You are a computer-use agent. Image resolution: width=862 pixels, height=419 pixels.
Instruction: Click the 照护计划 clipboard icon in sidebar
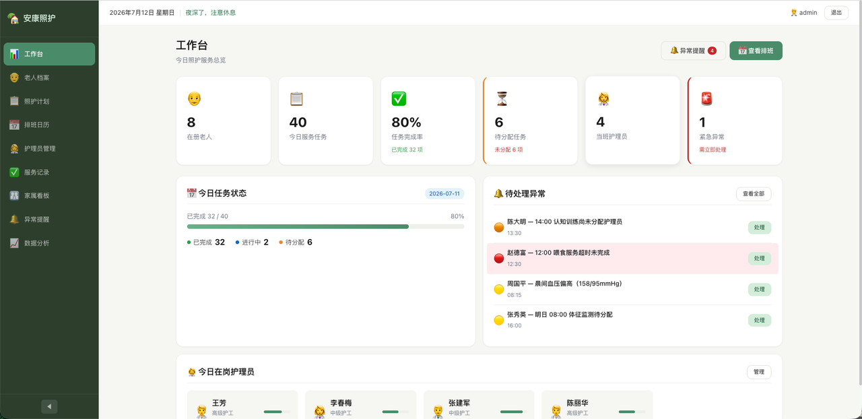coord(14,101)
